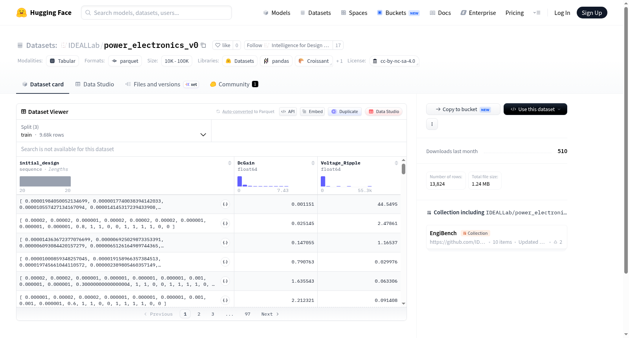Expand the train split dropdown
Image resolution: width=629 pixels, height=338 pixels.
coord(114,131)
